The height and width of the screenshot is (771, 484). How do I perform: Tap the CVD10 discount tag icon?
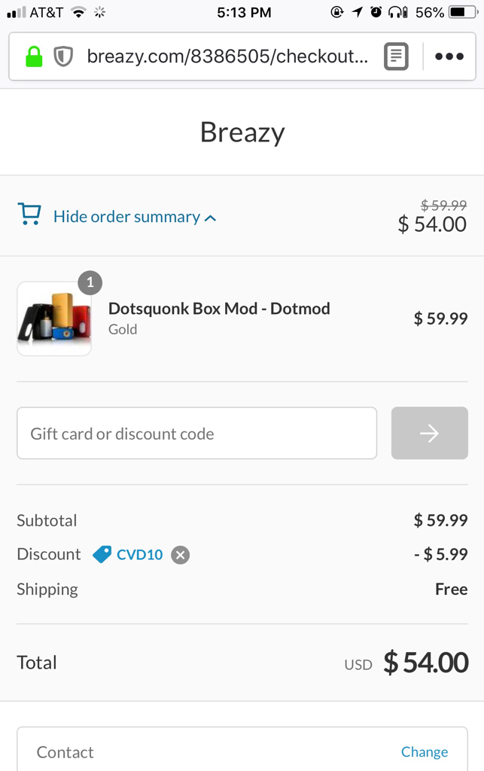point(102,555)
